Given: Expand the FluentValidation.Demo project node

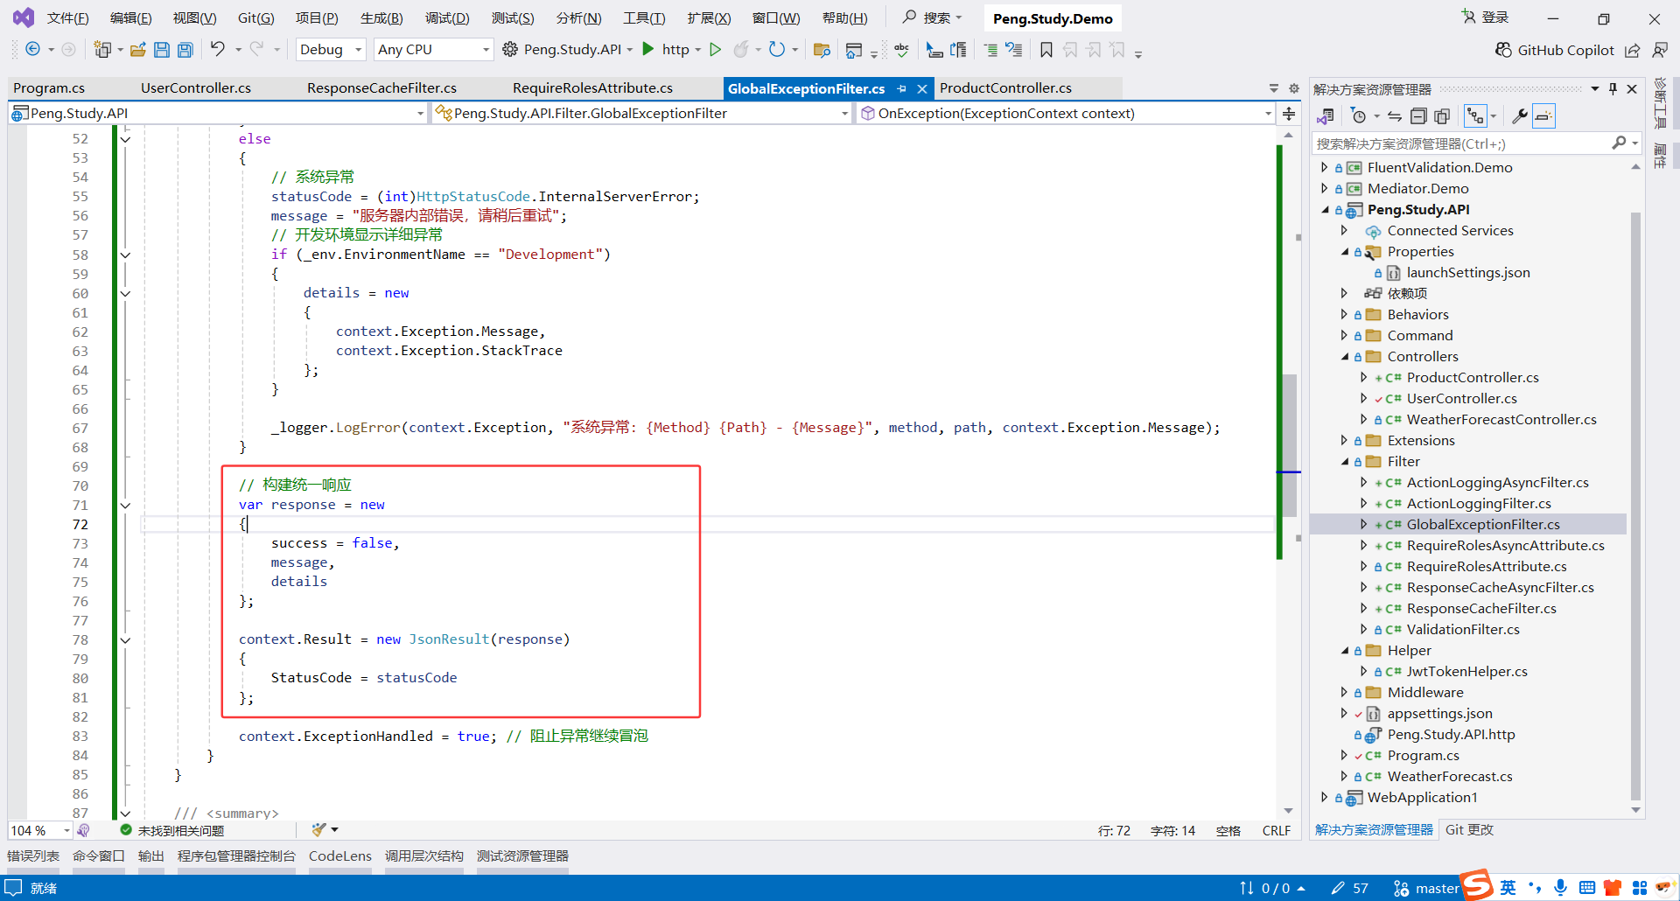Looking at the screenshot, I should click(x=1324, y=167).
